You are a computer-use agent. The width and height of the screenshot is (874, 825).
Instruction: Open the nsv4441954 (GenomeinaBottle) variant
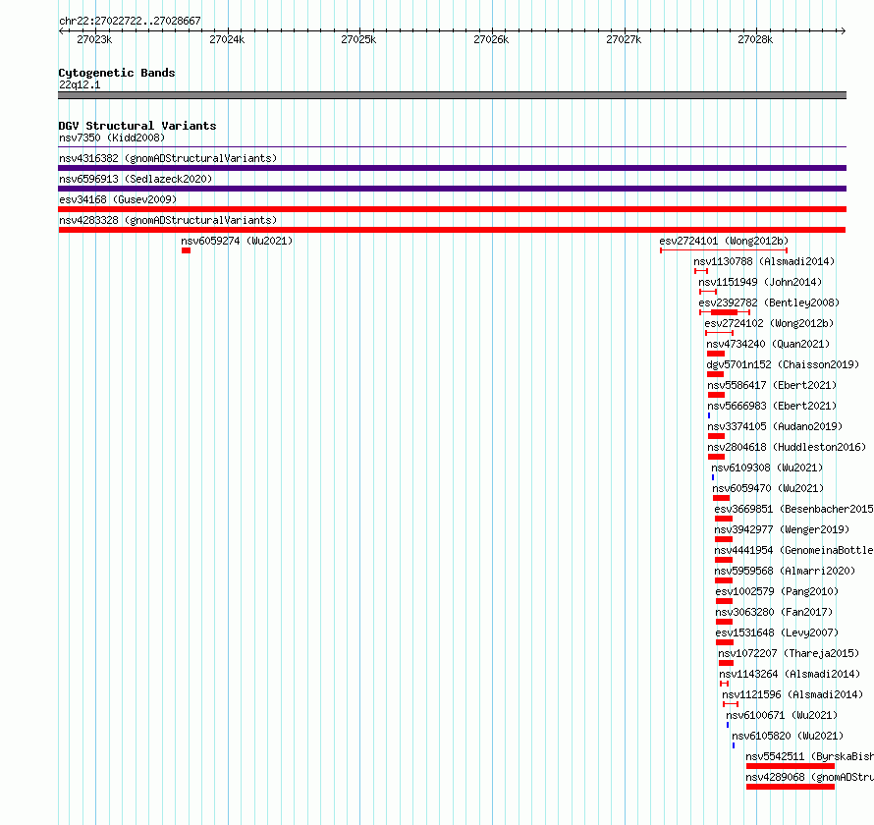[x=724, y=560]
